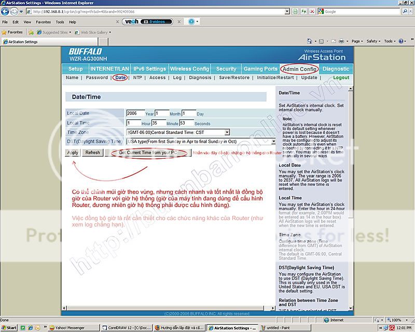The height and width of the screenshot is (332, 415).
Task: Open the Web Slice Gallery dropdown
Action: click(93, 32)
